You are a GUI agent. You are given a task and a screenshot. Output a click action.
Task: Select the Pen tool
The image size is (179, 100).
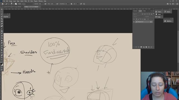tap(2, 45)
